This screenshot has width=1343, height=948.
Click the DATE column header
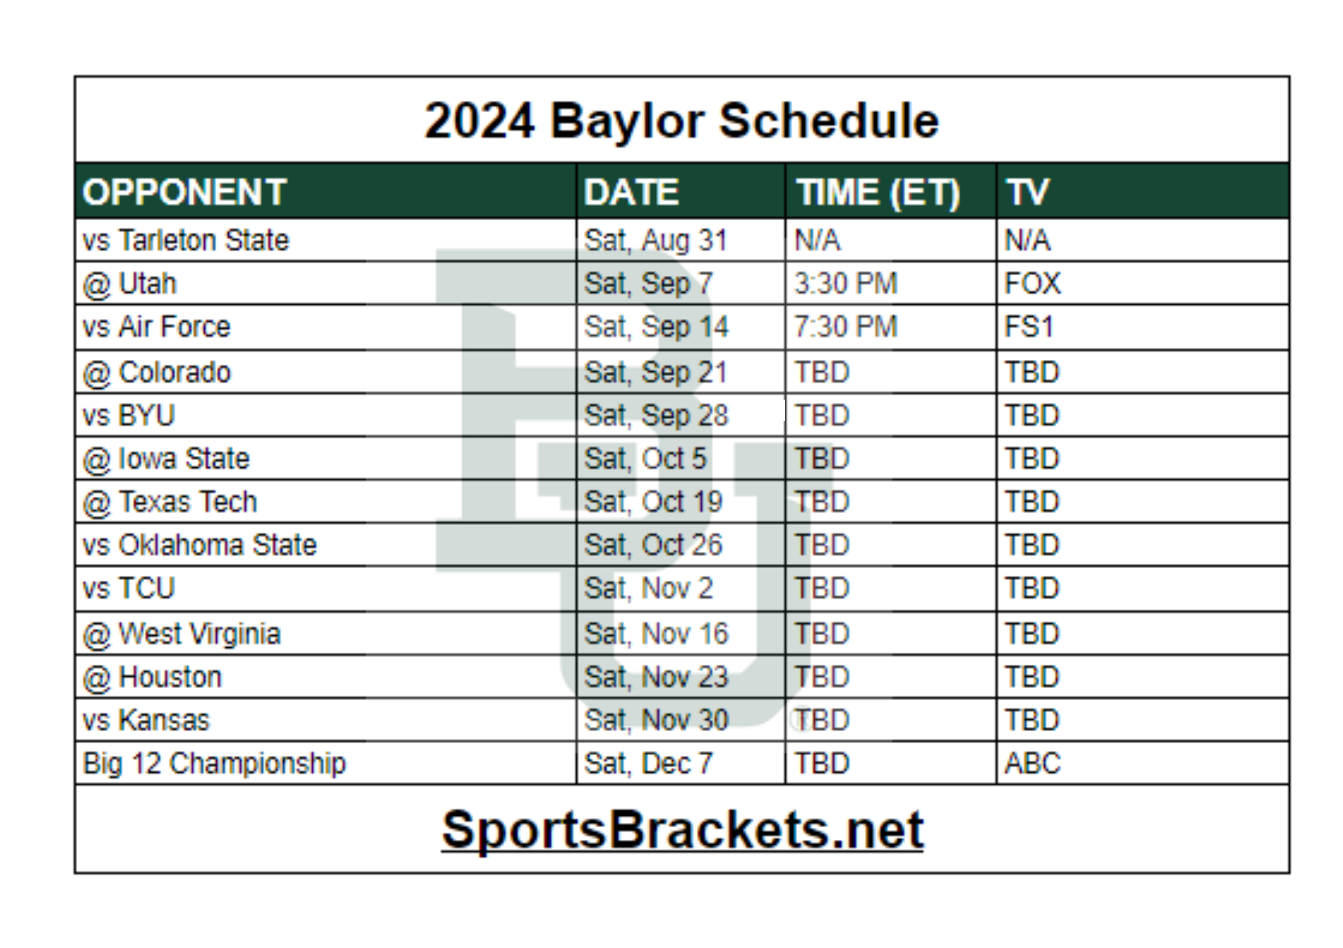[631, 192]
